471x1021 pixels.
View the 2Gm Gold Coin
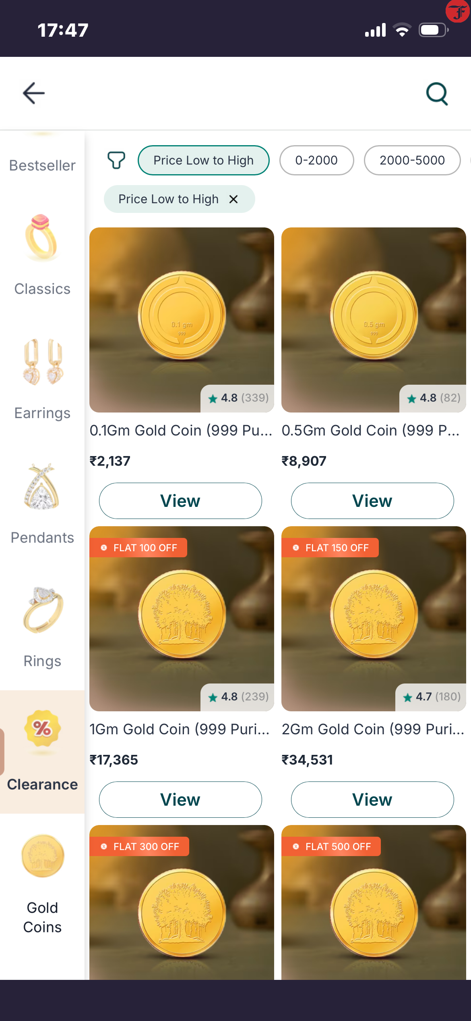pos(372,800)
